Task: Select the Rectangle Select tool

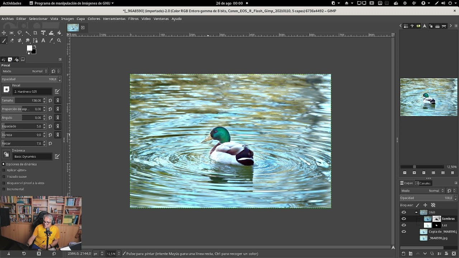Action: 12,33
